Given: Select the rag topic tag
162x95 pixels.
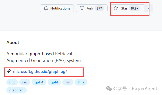Looking at the screenshot, I should click(25, 82).
